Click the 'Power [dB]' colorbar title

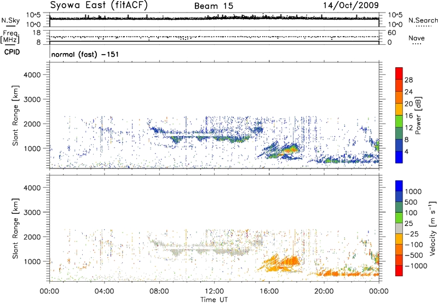click(x=418, y=115)
